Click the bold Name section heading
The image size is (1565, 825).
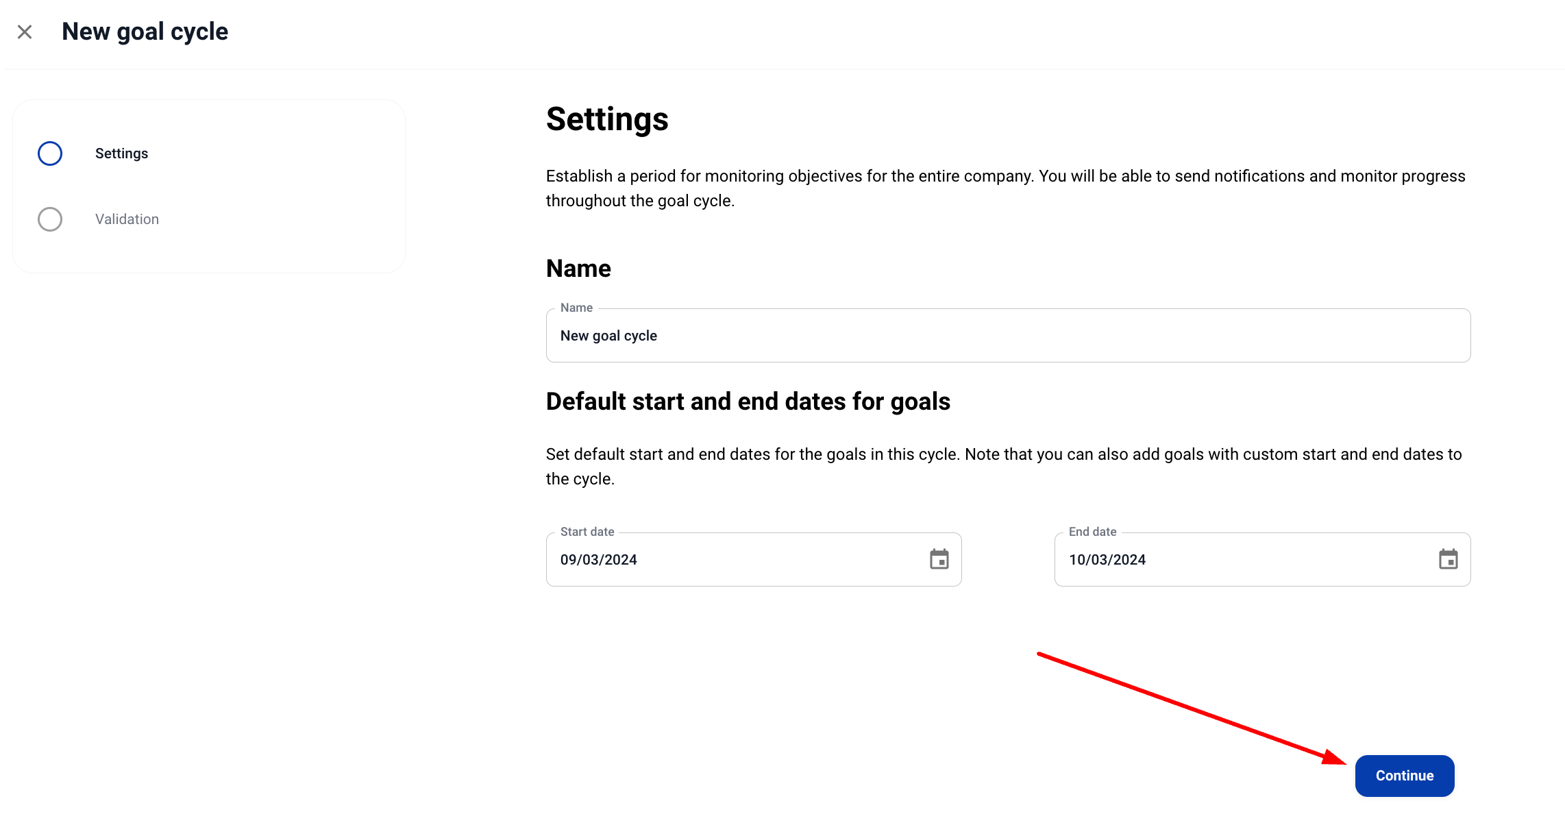click(578, 269)
